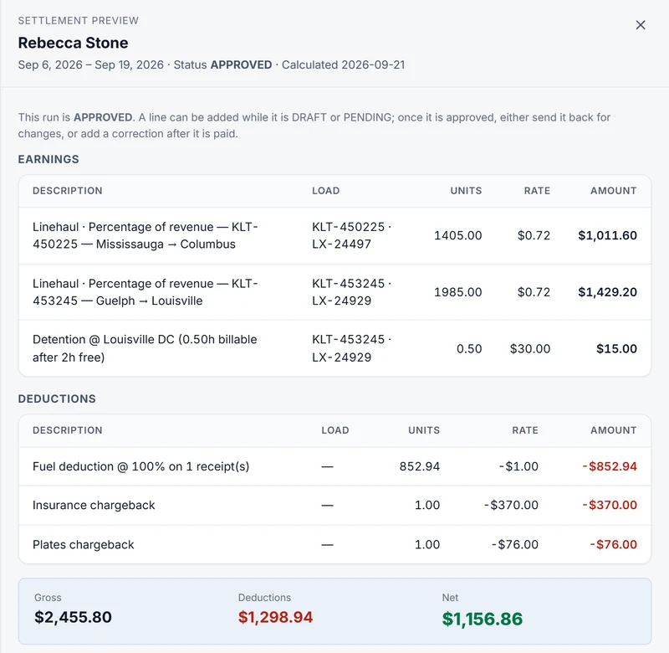Click load cell in the Detention row
669x653 pixels.
[x=352, y=348]
